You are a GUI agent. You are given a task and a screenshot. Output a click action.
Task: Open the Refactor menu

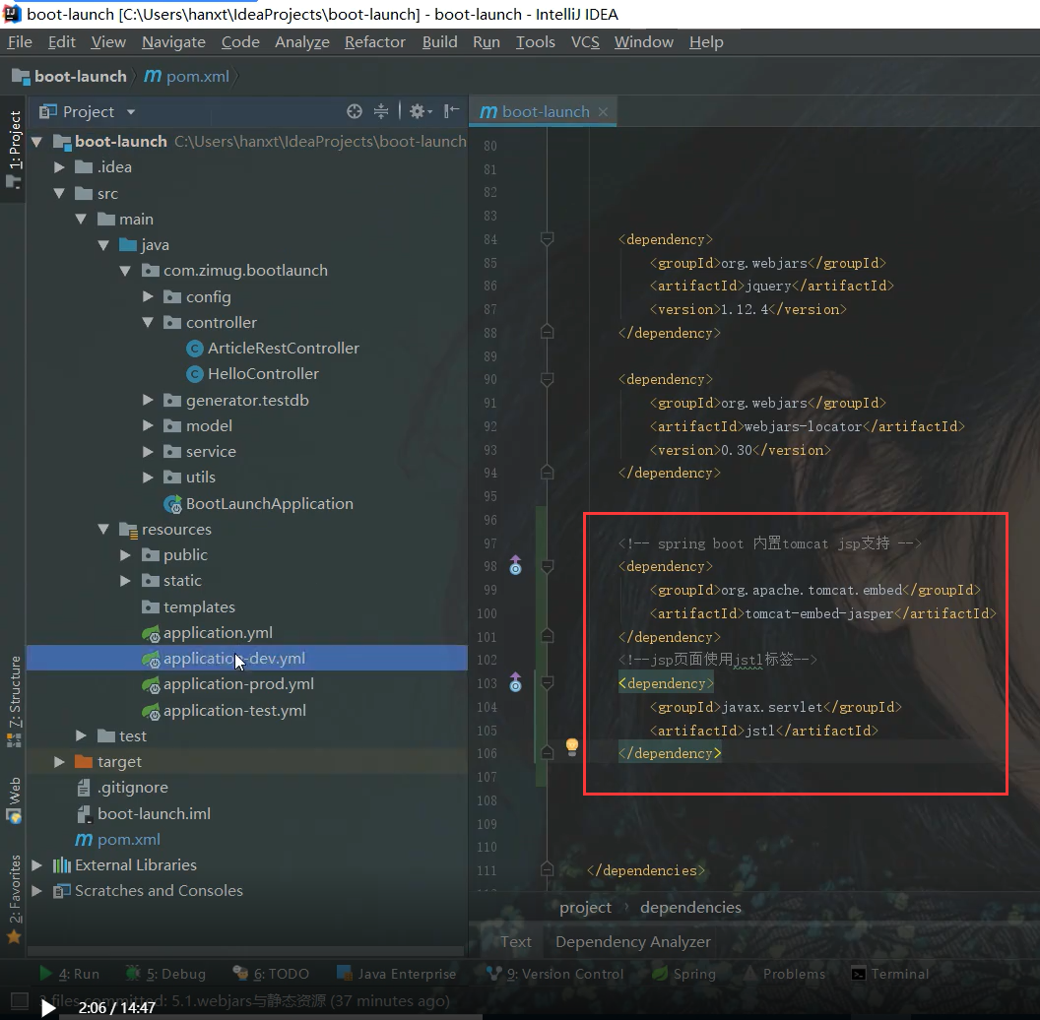tap(375, 42)
